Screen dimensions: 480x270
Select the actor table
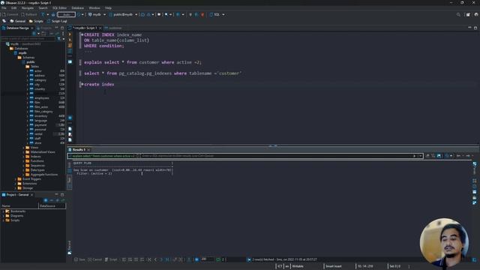38,71
